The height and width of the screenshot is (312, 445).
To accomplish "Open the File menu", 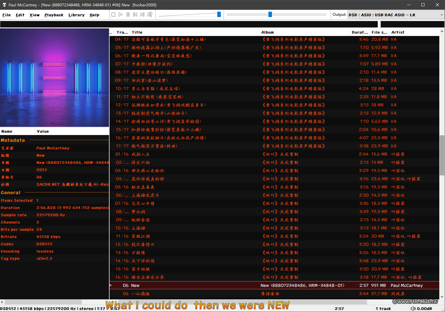I will tap(7, 15).
